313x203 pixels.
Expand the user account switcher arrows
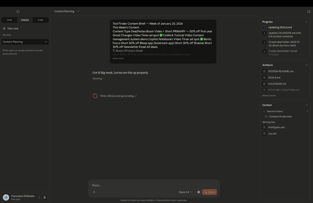pyautogui.click(x=39, y=198)
